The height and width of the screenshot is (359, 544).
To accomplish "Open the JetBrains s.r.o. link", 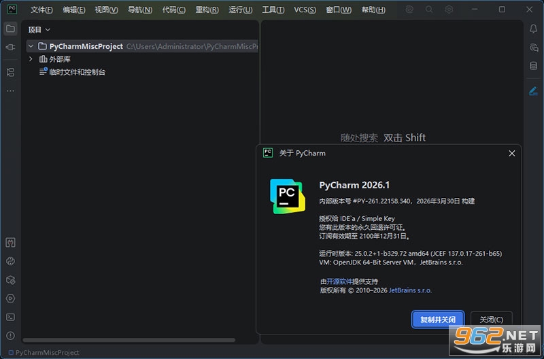I will (x=410, y=290).
